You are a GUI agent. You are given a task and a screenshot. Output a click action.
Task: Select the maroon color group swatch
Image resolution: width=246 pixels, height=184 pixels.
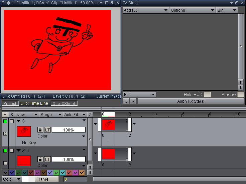(x=31, y=173)
